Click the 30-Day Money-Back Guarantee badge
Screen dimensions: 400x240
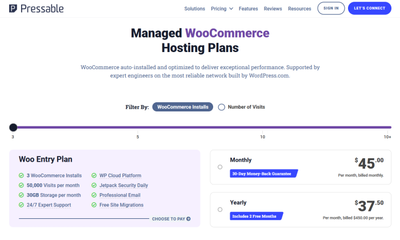tap(264, 174)
